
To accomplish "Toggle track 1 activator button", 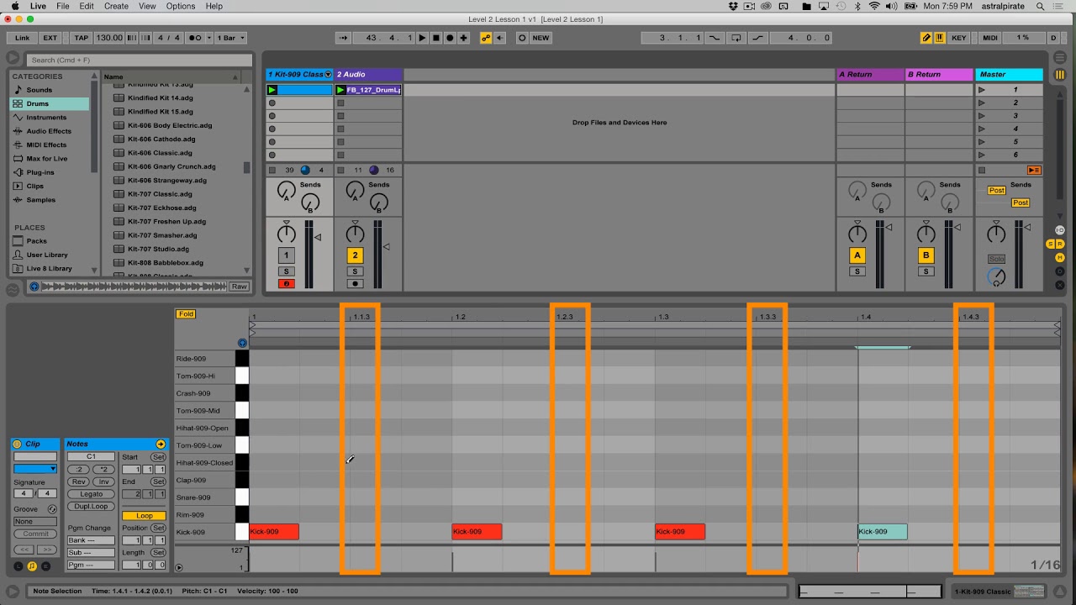I will point(286,255).
